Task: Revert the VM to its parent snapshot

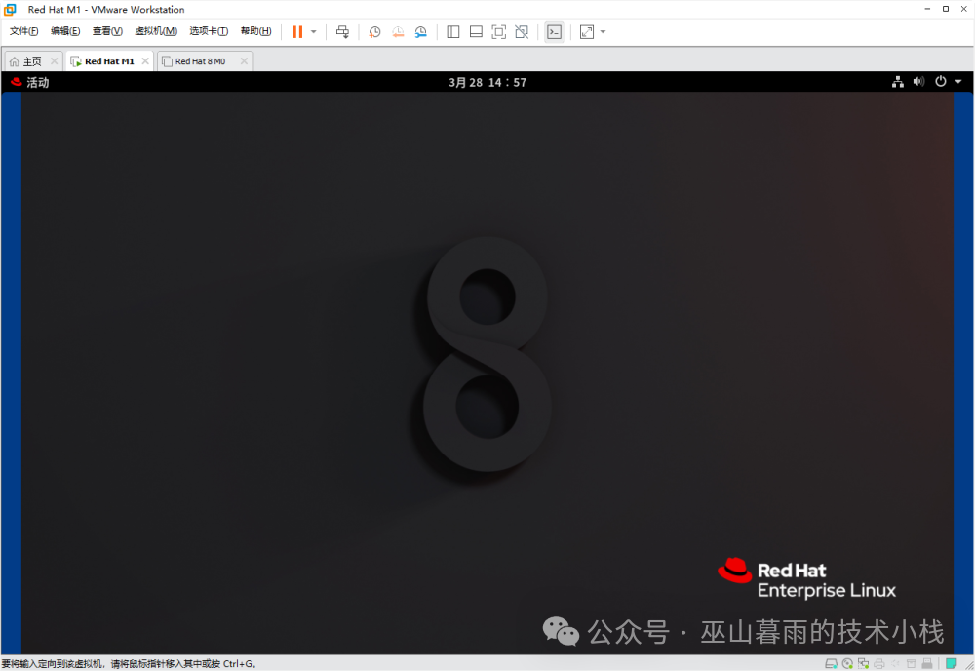Action: pos(399,31)
